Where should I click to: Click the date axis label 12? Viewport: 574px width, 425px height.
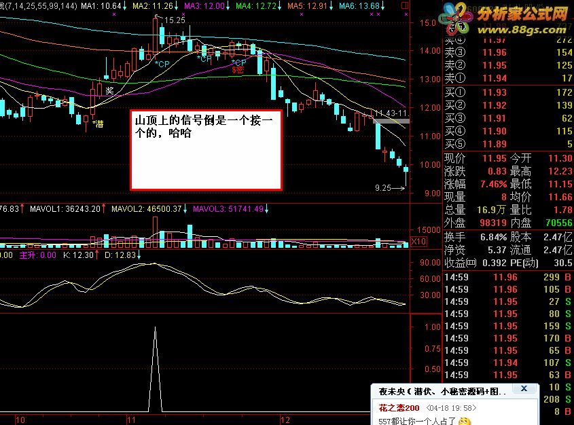(x=285, y=420)
